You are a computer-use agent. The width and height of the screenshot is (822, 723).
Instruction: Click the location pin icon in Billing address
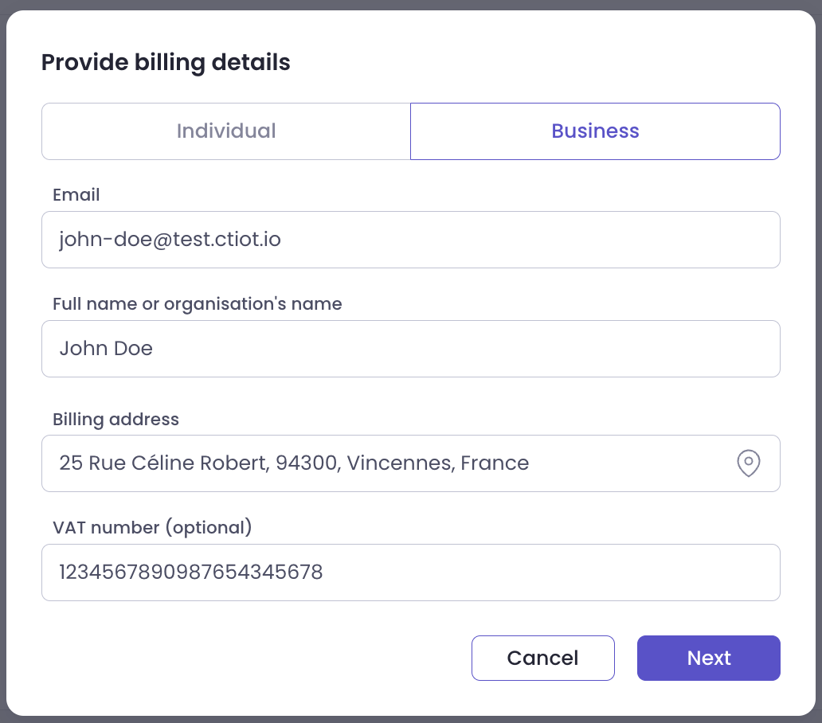[748, 463]
